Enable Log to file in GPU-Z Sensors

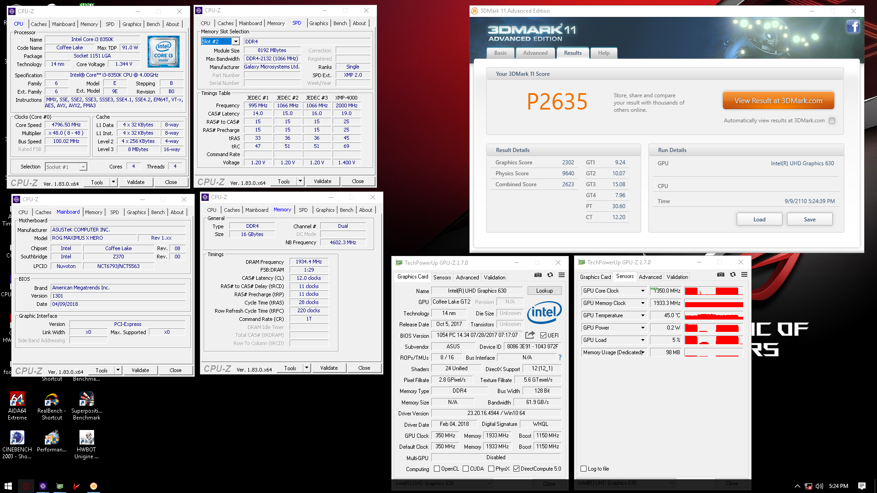tap(583, 469)
